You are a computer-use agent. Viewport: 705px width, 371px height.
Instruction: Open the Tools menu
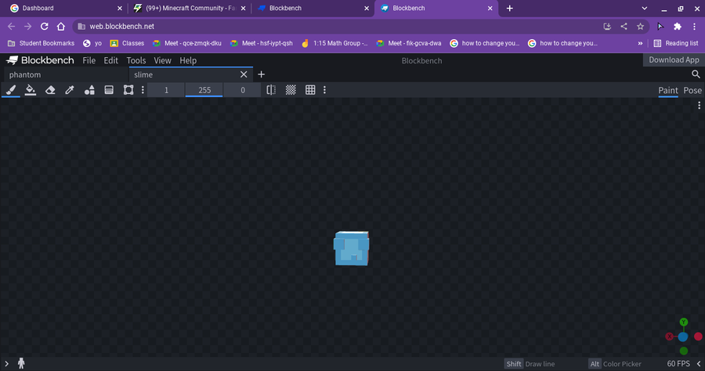(136, 60)
